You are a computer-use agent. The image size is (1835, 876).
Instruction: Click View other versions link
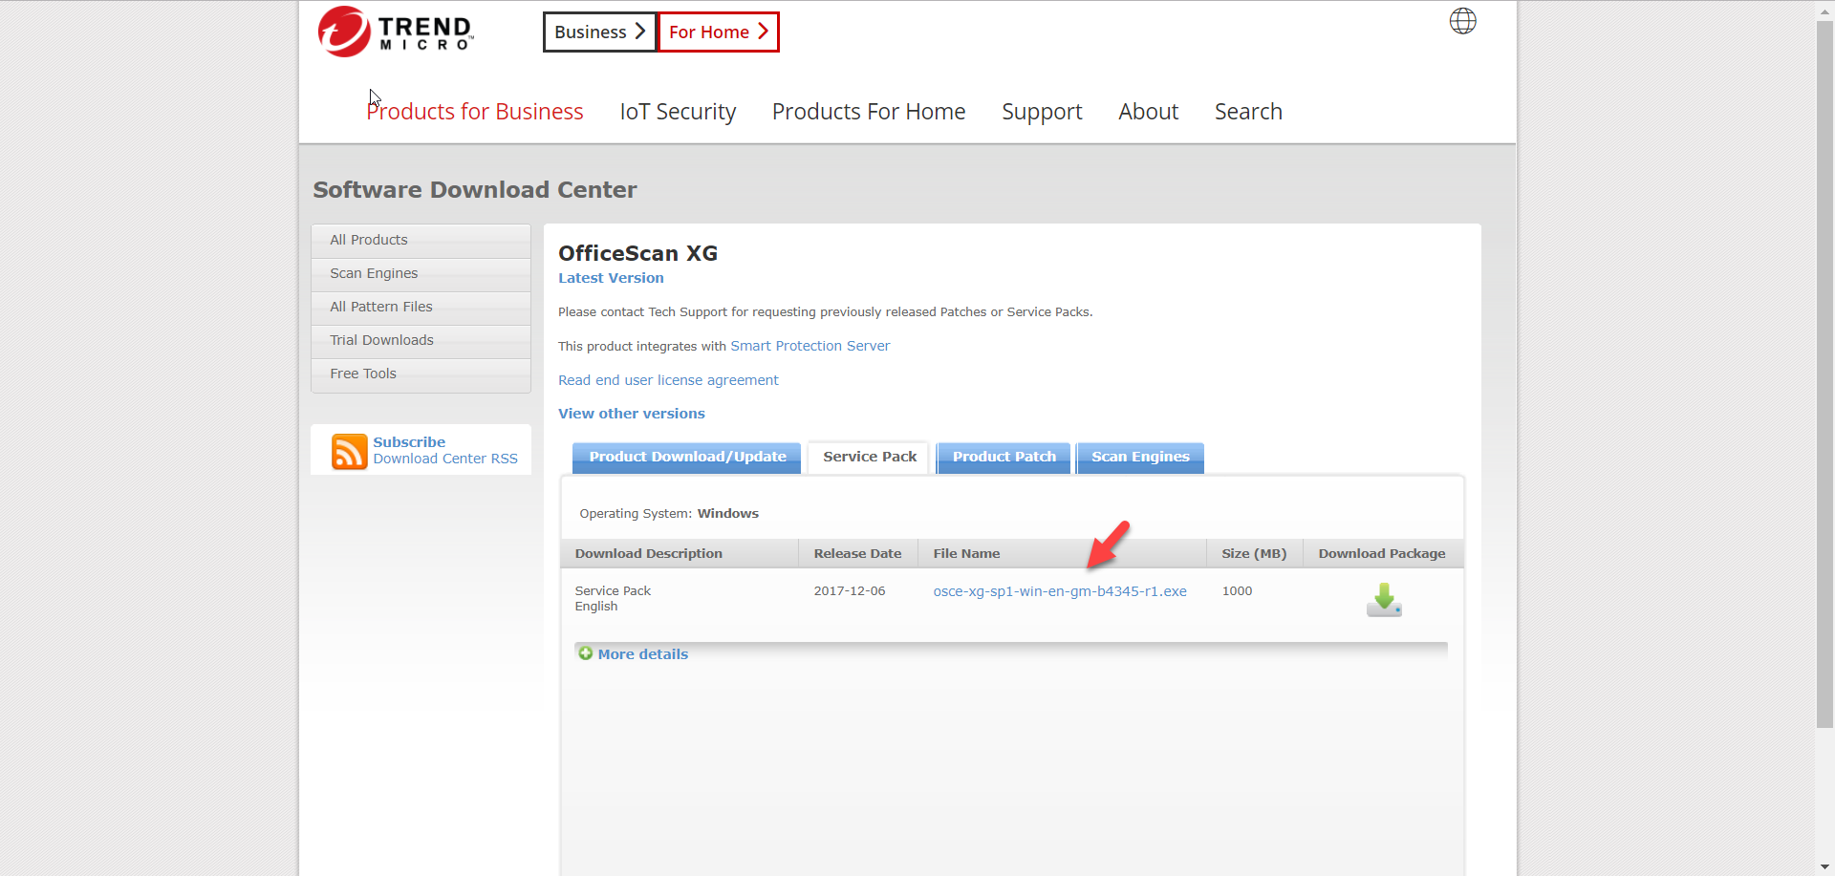click(x=632, y=414)
